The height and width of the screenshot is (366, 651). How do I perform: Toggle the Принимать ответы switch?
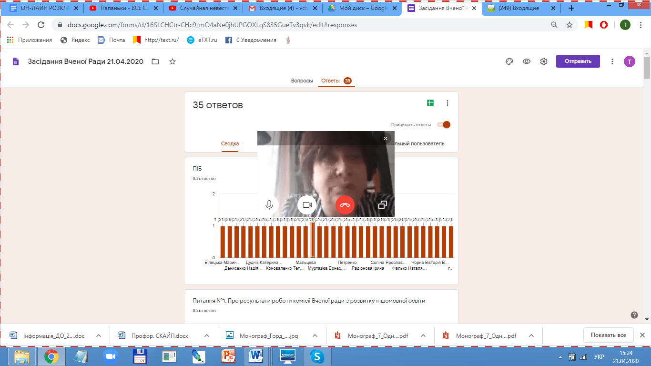444,125
